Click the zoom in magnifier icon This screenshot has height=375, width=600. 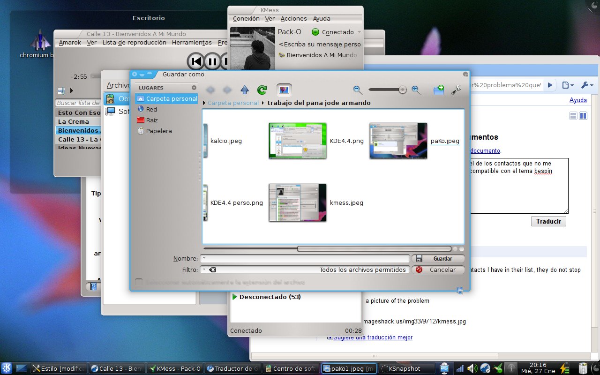pyautogui.click(x=416, y=90)
